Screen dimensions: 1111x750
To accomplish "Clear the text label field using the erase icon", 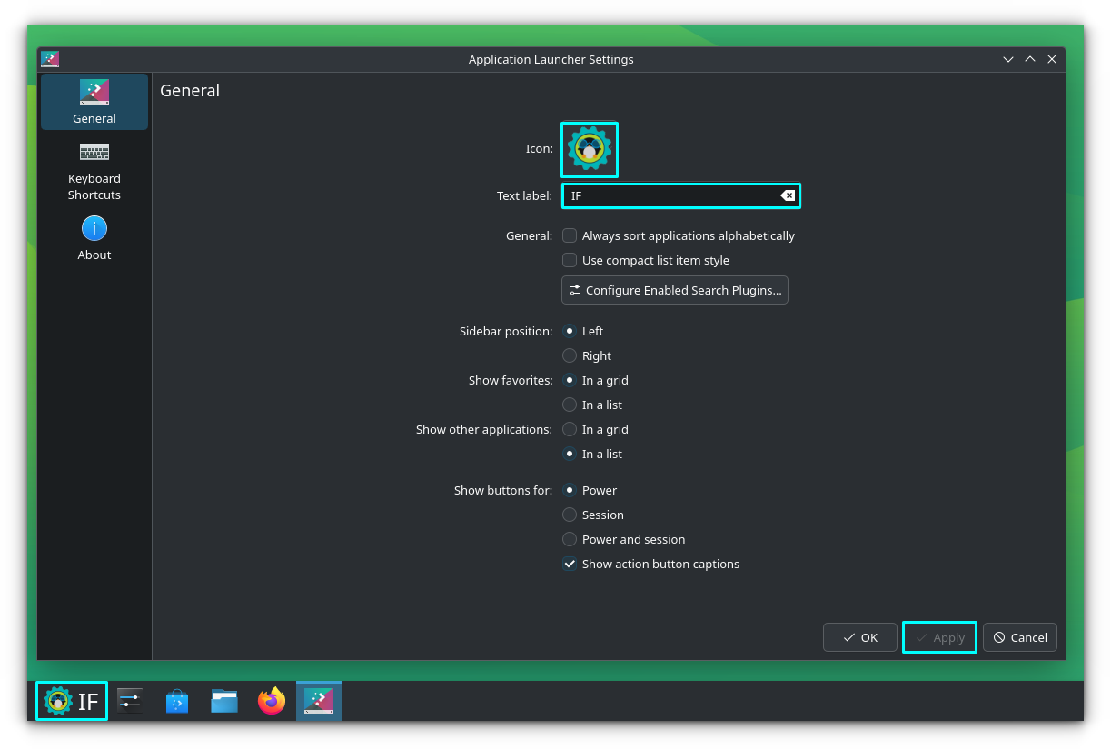I will coord(786,195).
